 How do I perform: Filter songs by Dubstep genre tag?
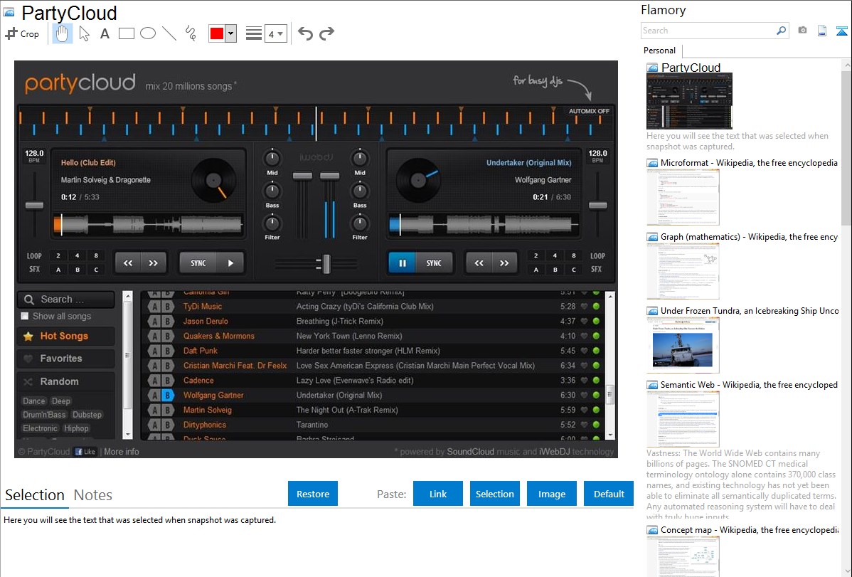(x=87, y=414)
